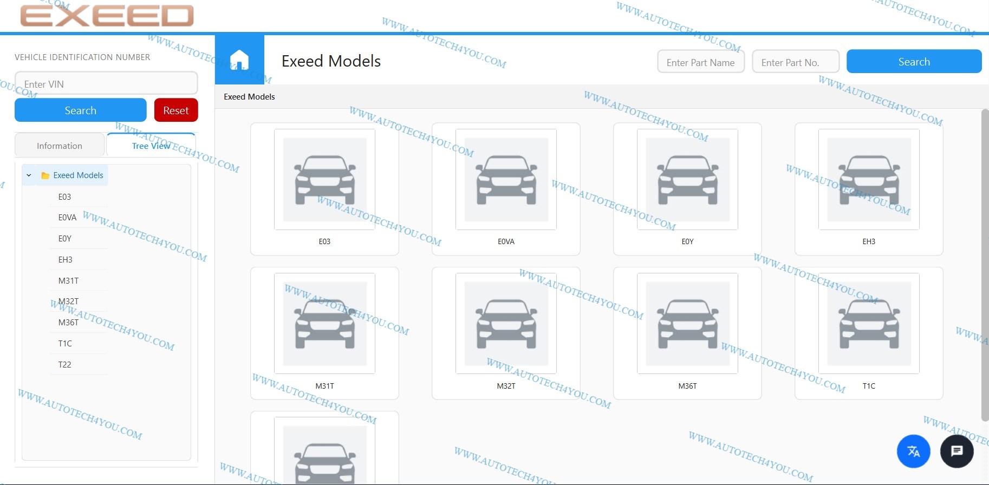Select EH3 in the tree view
The image size is (989, 485).
pyautogui.click(x=65, y=260)
